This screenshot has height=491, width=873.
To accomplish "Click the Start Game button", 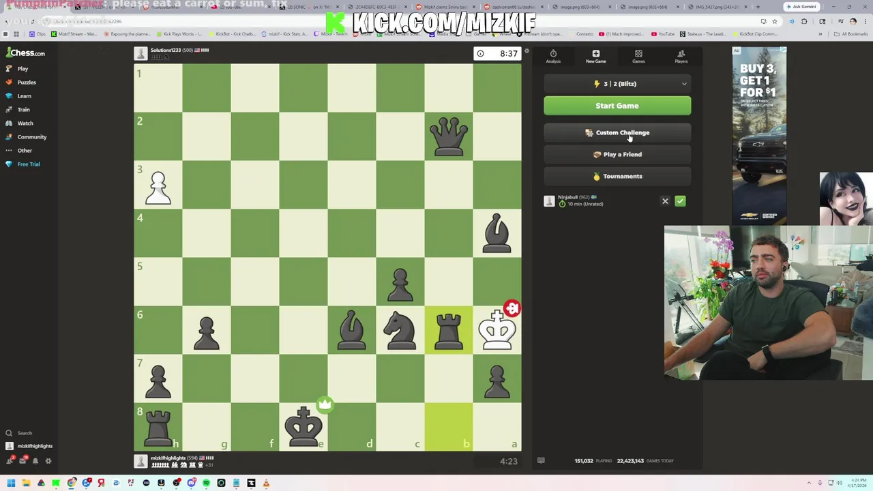I will click(x=617, y=106).
